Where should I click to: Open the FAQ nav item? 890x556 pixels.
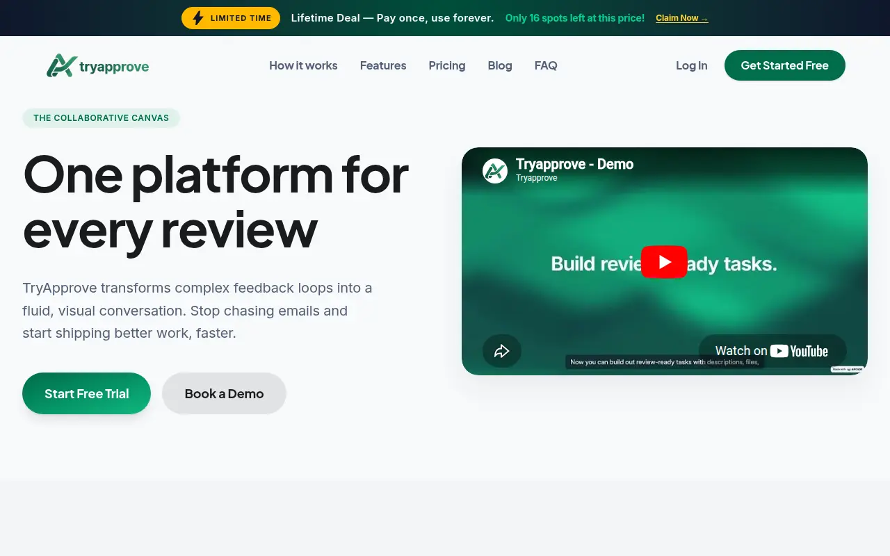tap(546, 65)
